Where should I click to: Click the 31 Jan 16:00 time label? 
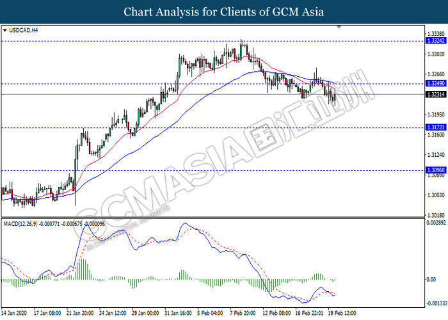tap(179, 314)
